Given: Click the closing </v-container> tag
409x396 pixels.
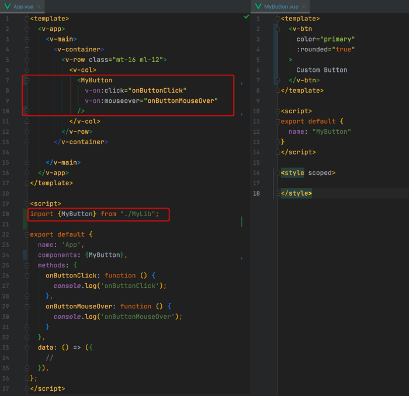Looking at the screenshot, I should tap(81, 142).
